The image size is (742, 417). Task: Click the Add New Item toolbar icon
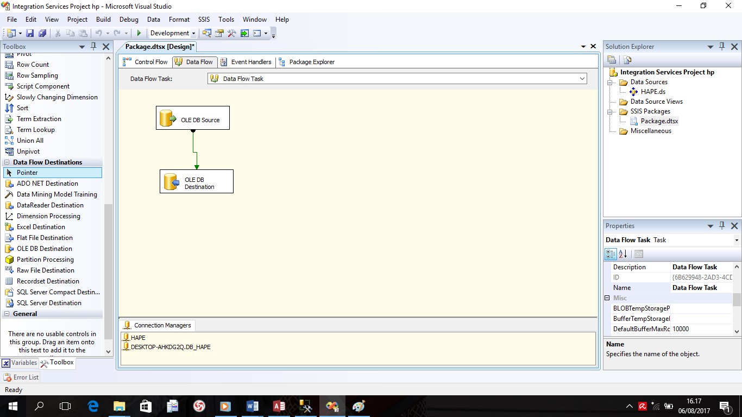coord(11,33)
